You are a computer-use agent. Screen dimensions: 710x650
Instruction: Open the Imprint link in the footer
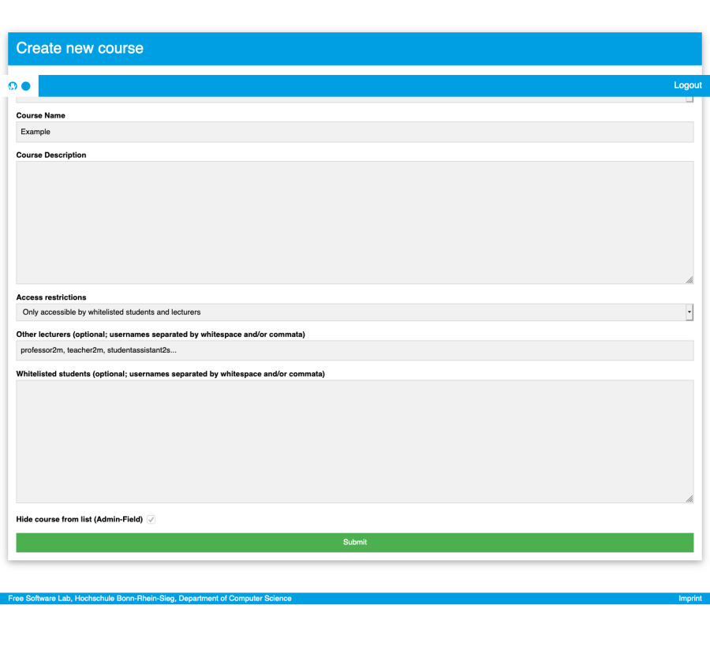point(690,599)
